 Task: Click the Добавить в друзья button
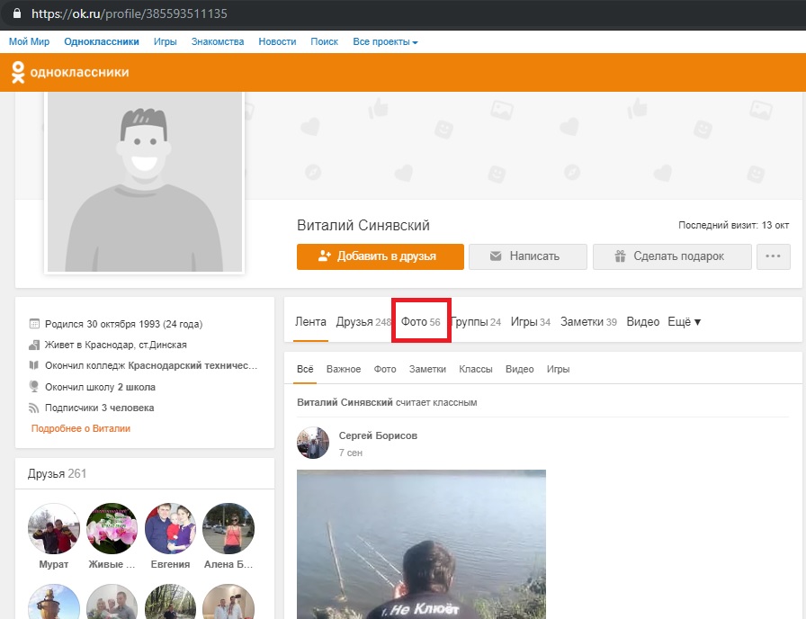pos(381,256)
